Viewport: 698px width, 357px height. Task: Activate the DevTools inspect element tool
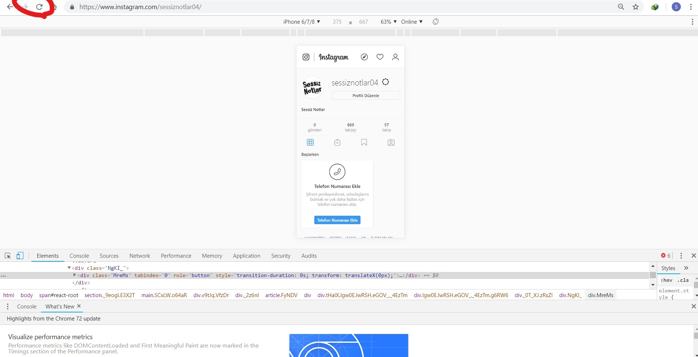8,256
